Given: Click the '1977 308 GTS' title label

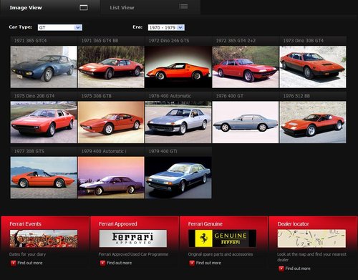Looking at the screenshot, I should (x=29, y=151).
